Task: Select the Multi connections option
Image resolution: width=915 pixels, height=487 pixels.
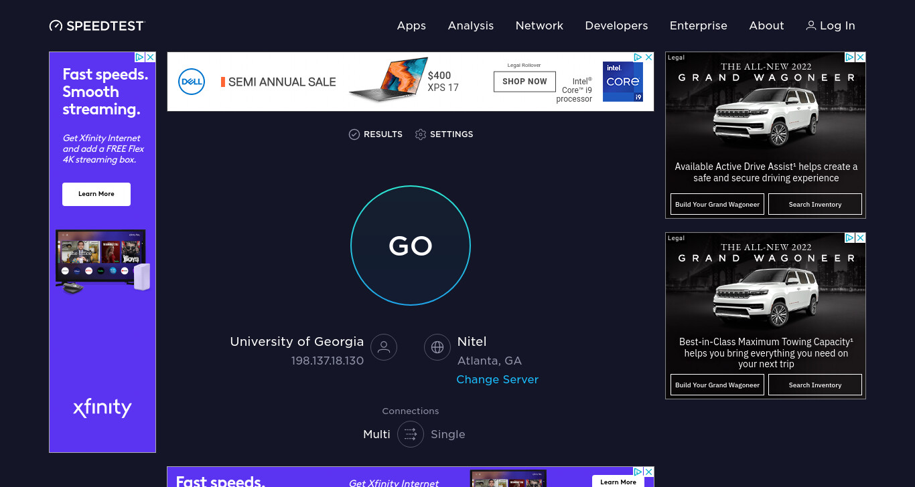Action: point(376,434)
